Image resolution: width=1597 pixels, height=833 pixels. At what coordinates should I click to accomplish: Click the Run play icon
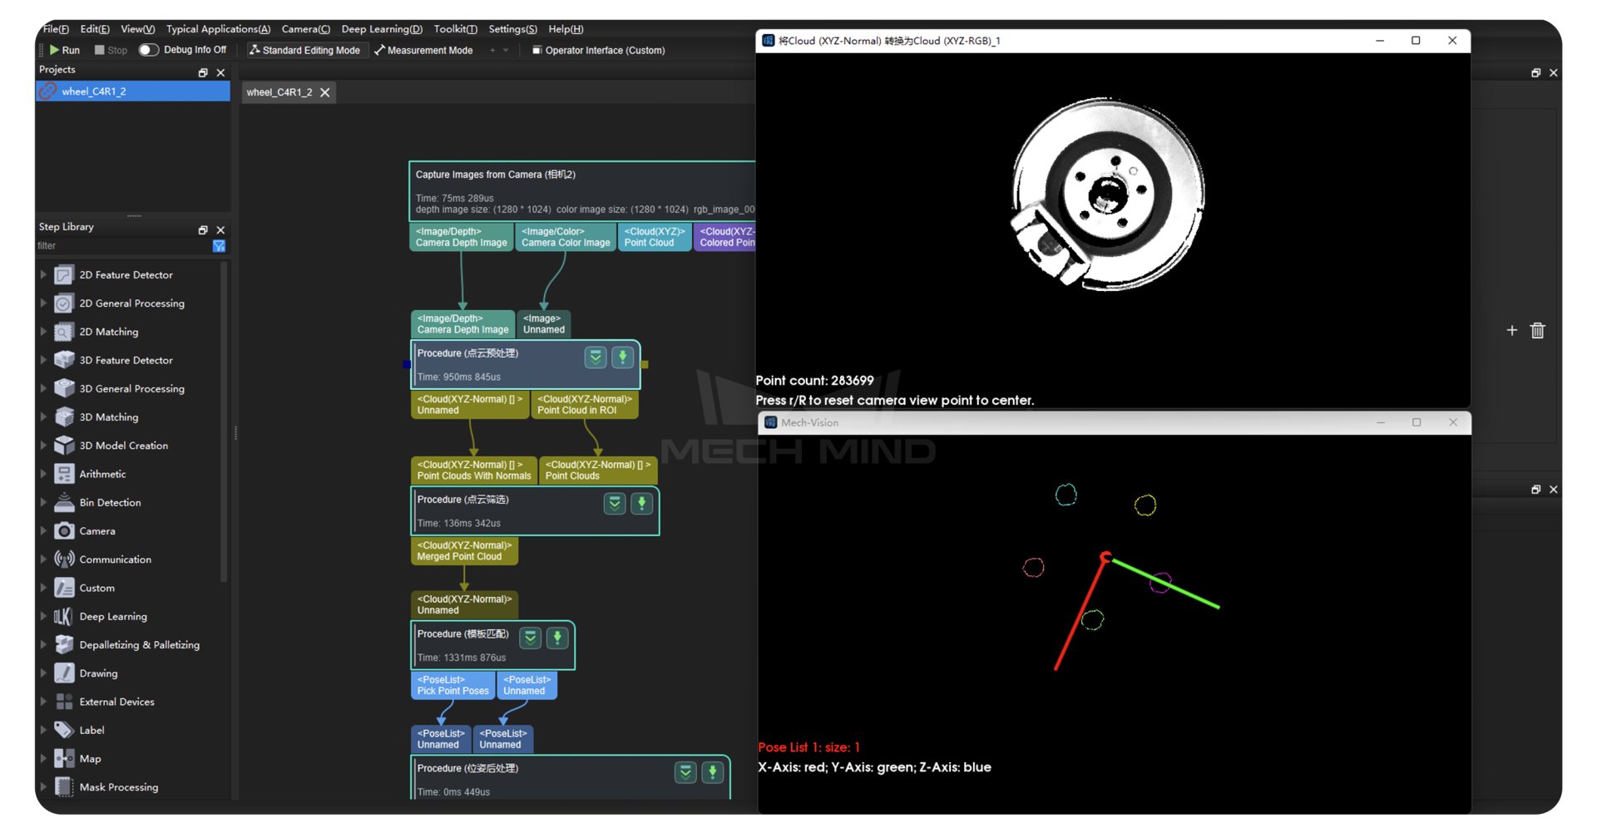[55, 50]
